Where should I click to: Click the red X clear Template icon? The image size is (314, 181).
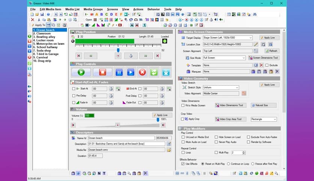click(x=261, y=65)
